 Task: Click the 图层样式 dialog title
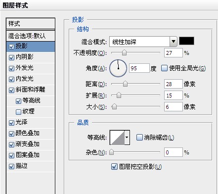click(x=15, y=5)
